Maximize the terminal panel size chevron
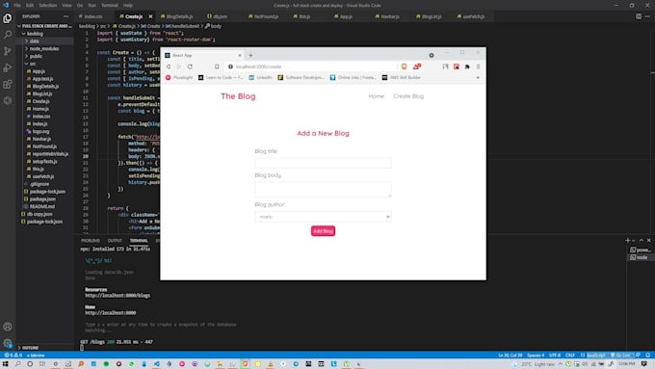Image resolution: width=655 pixels, height=369 pixels. point(642,240)
